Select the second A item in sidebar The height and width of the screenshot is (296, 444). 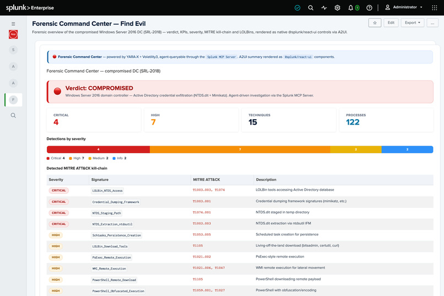click(x=13, y=83)
